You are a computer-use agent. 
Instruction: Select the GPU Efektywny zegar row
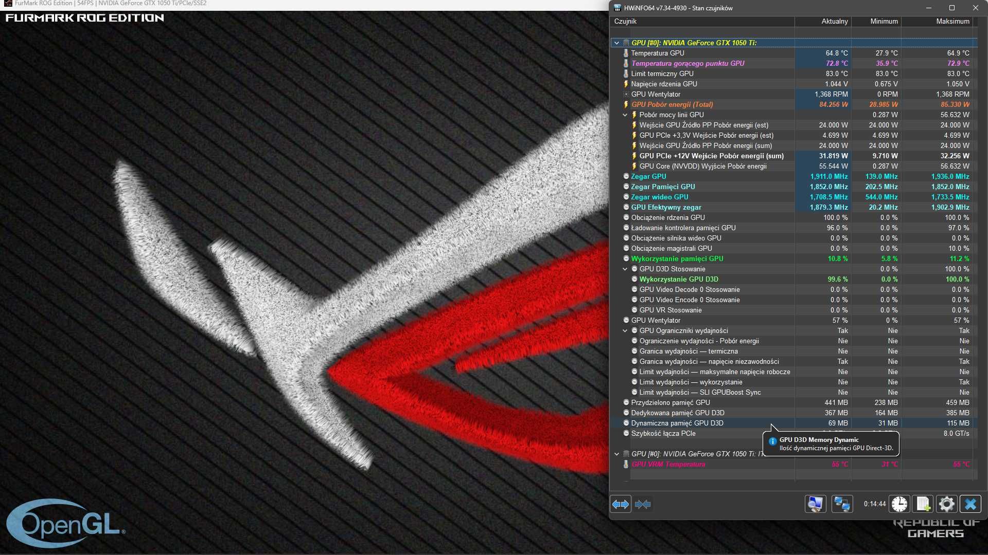793,207
